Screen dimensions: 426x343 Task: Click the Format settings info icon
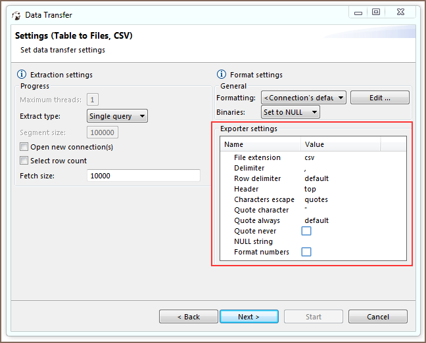point(222,75)
